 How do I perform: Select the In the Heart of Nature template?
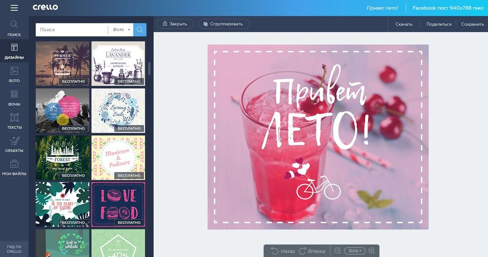pos(62,204)
